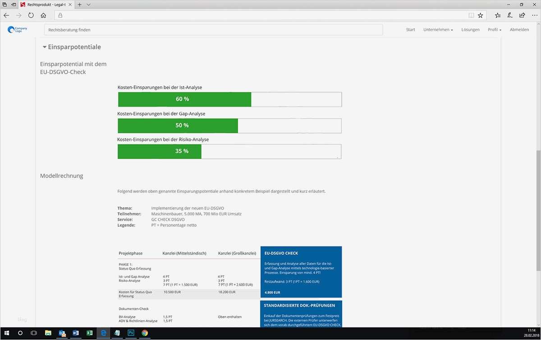Open the Unternehmen dropdown menu
Image resolution: width=541 pixels, height=340 pixels.
tap(437, 29)
